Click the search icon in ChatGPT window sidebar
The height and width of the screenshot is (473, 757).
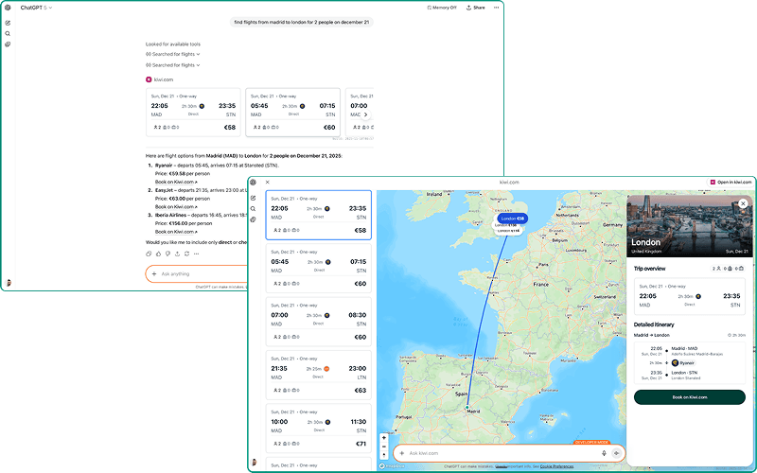pos(8,33)
